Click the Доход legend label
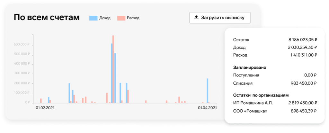Viewport: 329px width, 133px height. 105,18
